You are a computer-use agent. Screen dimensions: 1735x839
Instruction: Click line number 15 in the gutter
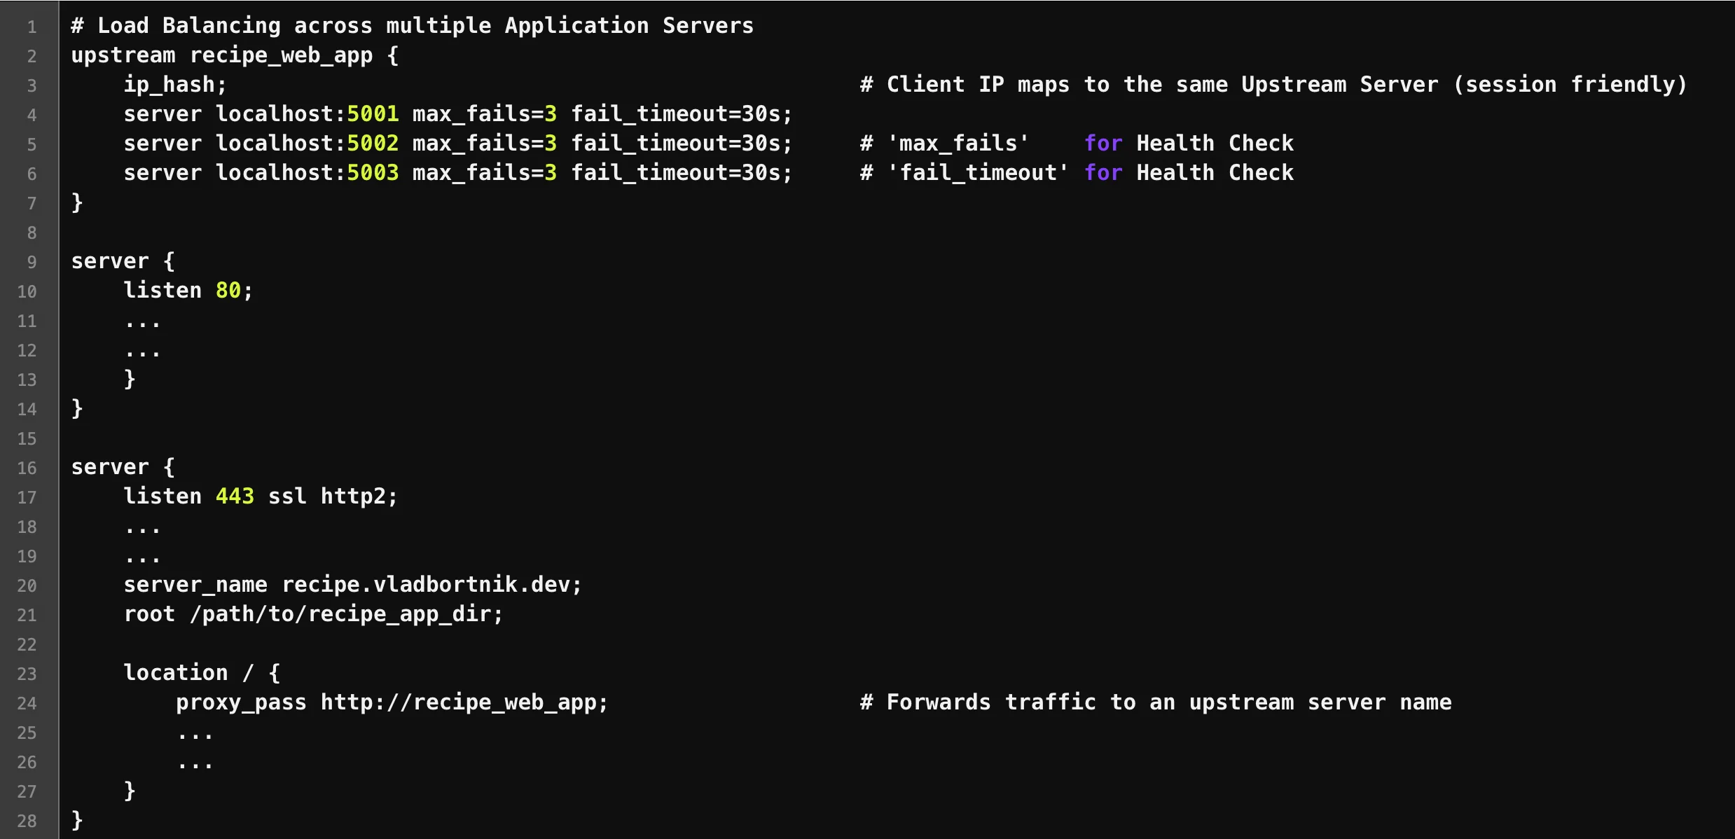pos(27,439)
